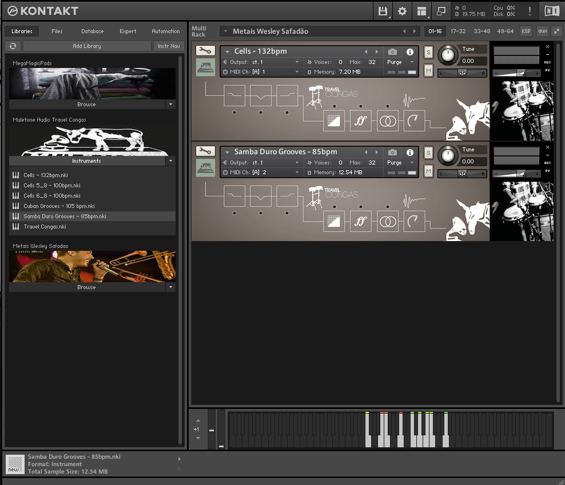Click the gradient square icon in Cells instrument
The height and width of the screenshot is (485, 565).
[x=333, y=121]
